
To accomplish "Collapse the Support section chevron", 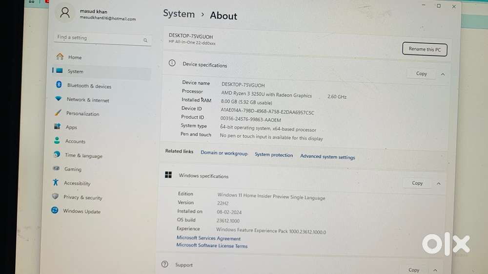I will [435, 270].
